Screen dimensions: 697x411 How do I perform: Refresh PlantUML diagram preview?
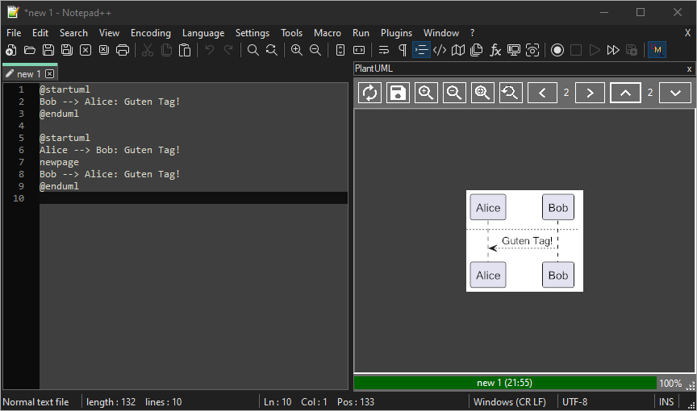[369, 93]
